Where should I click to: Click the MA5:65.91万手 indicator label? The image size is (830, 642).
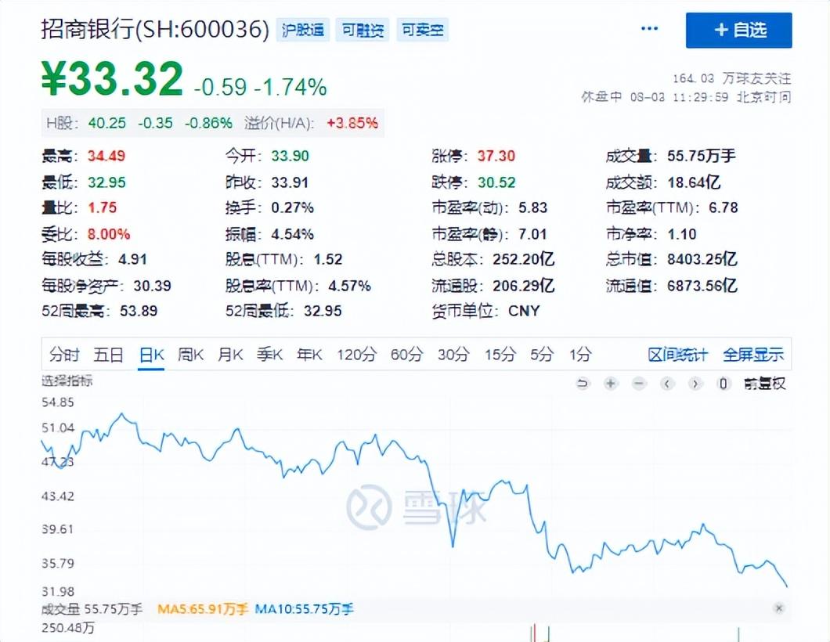(x=203, y=609)
